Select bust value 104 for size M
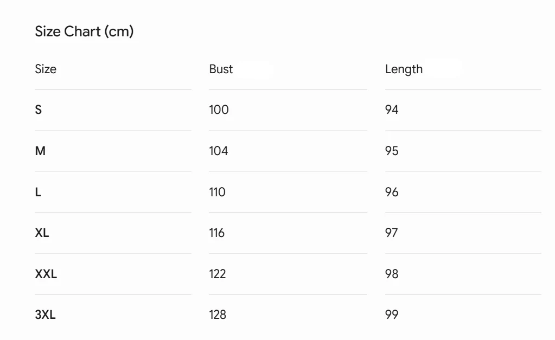 pyautogui.click(x=219, y=151)
